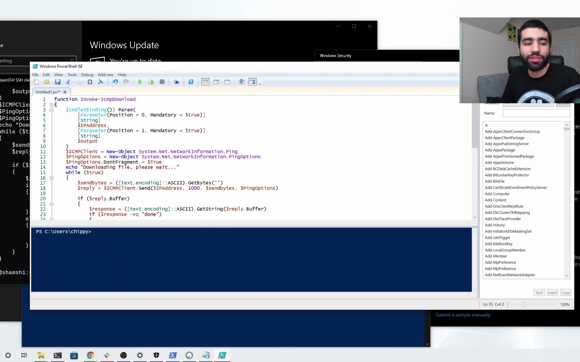Click the Show Command Window icon

(242, 82)
